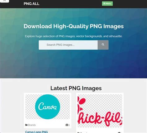
Task: Click the Download High-Quality PNG Images headline
Action: click(x=73, y=26)
